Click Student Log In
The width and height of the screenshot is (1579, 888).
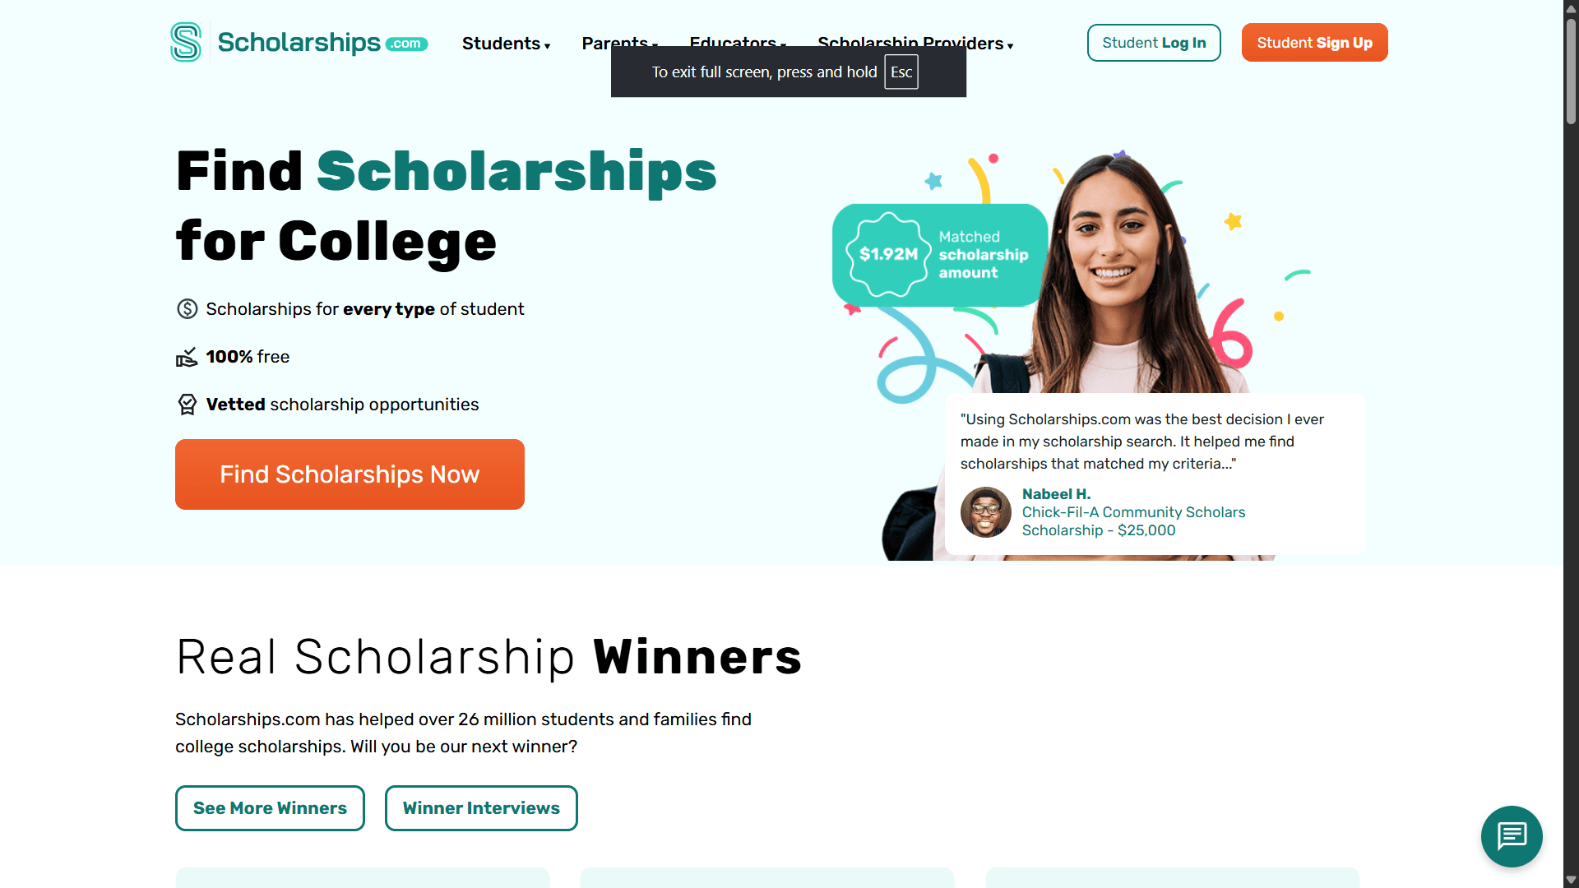pyautogui.click(x=1154, y=42)
